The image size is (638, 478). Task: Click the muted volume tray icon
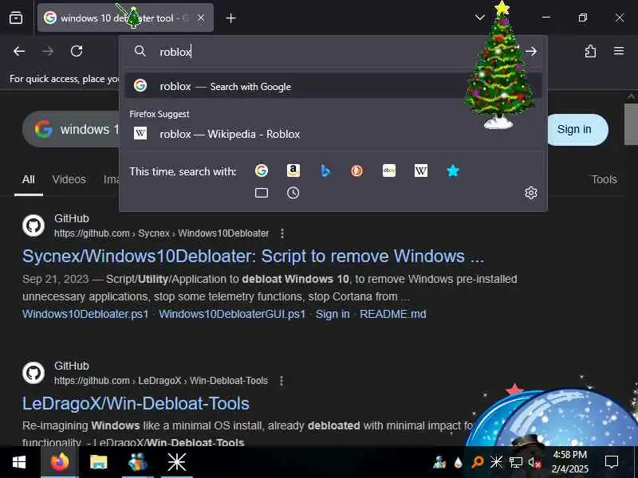tap(534, 462)
